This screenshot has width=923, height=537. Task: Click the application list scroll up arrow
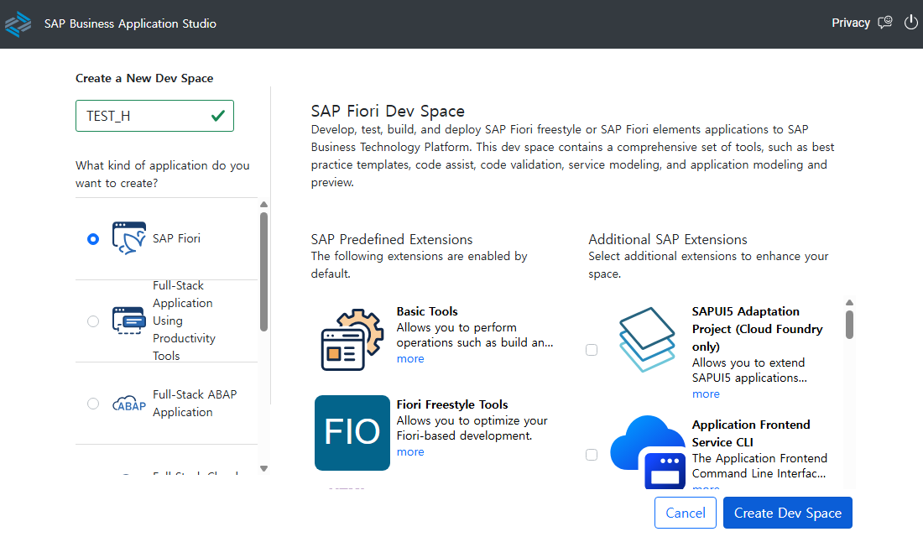pos(263,205)
